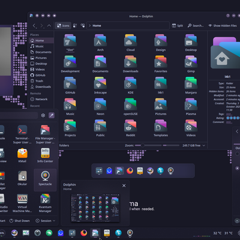Open the Development folder
Screen dimensions: 240x240
point(70,64)
